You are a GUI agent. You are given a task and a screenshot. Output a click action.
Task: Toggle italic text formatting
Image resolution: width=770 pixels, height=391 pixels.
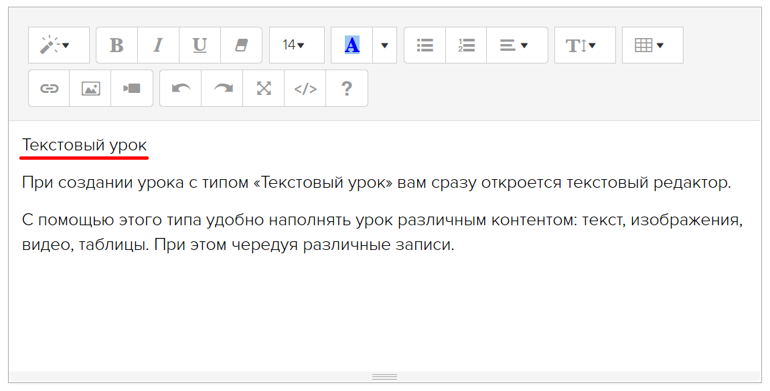pos(158,45)
